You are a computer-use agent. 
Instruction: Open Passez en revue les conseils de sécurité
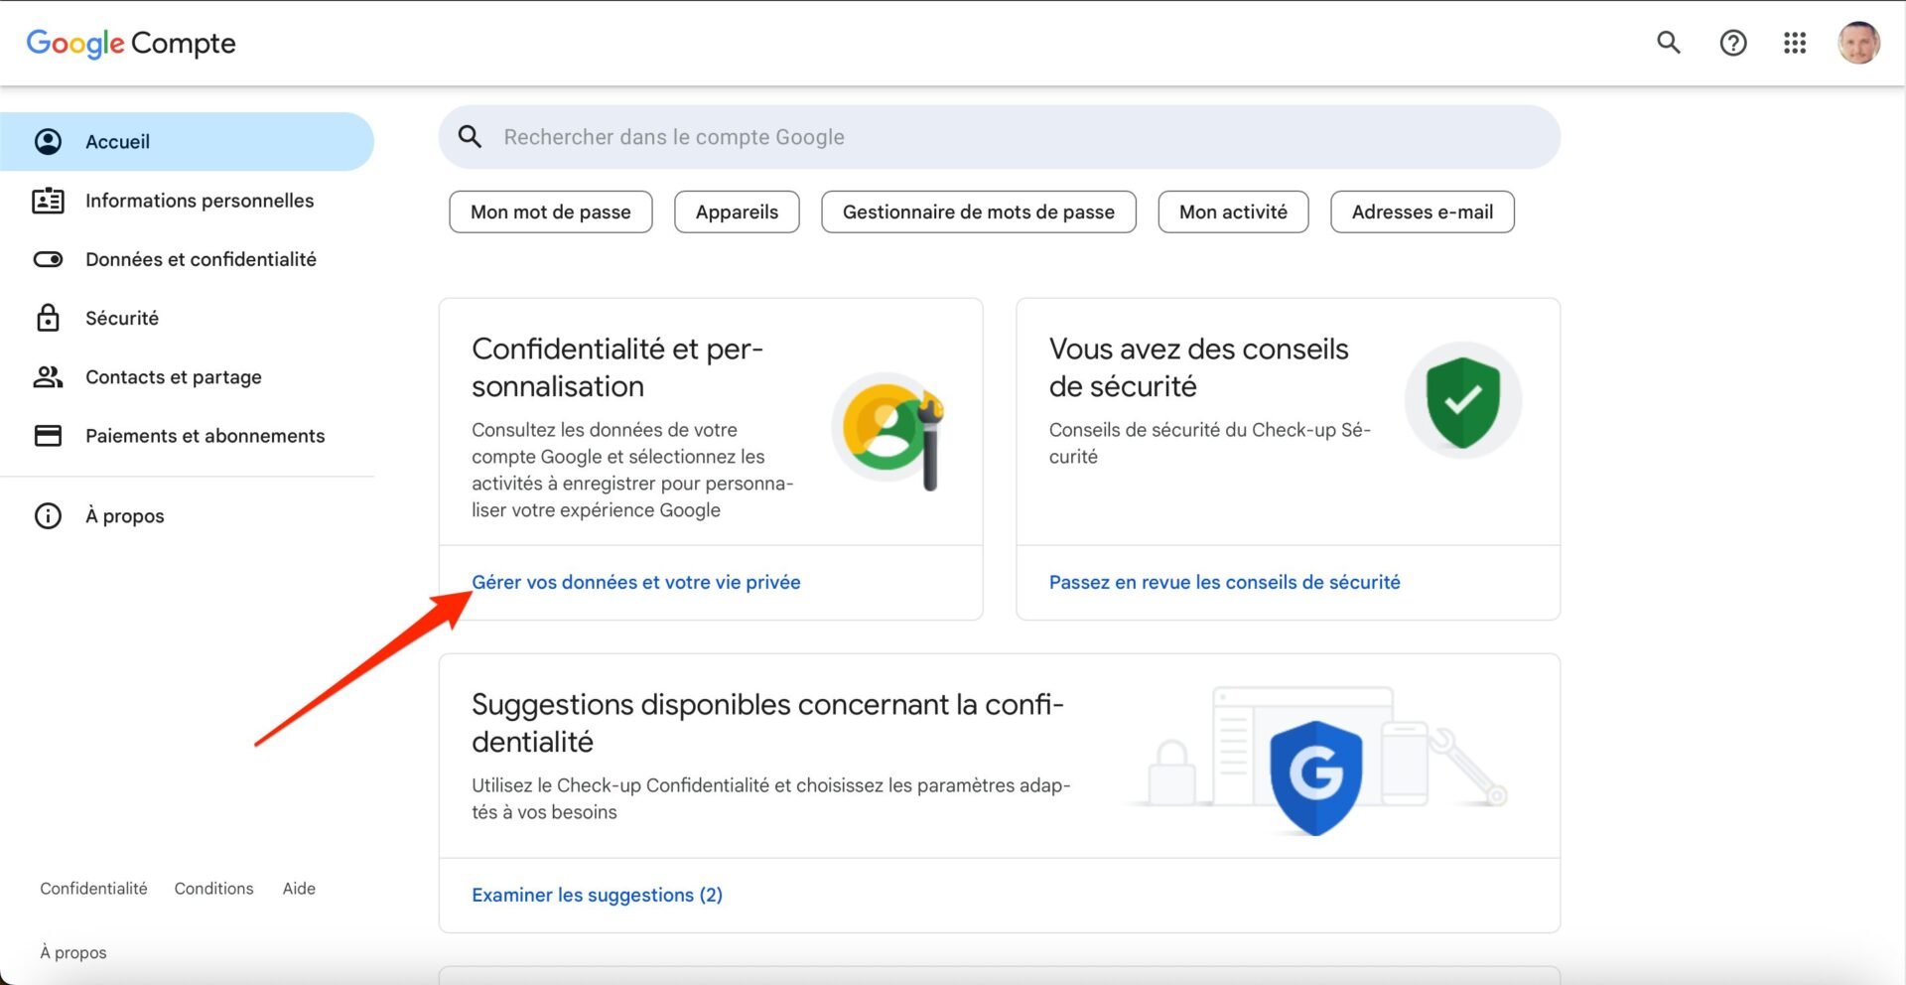(x=1224, y=582)
